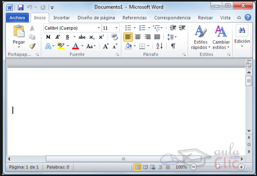Click the horizontal scrollbar thumb
The height and width of the screenshot is (176, 257).
(123, 159)
